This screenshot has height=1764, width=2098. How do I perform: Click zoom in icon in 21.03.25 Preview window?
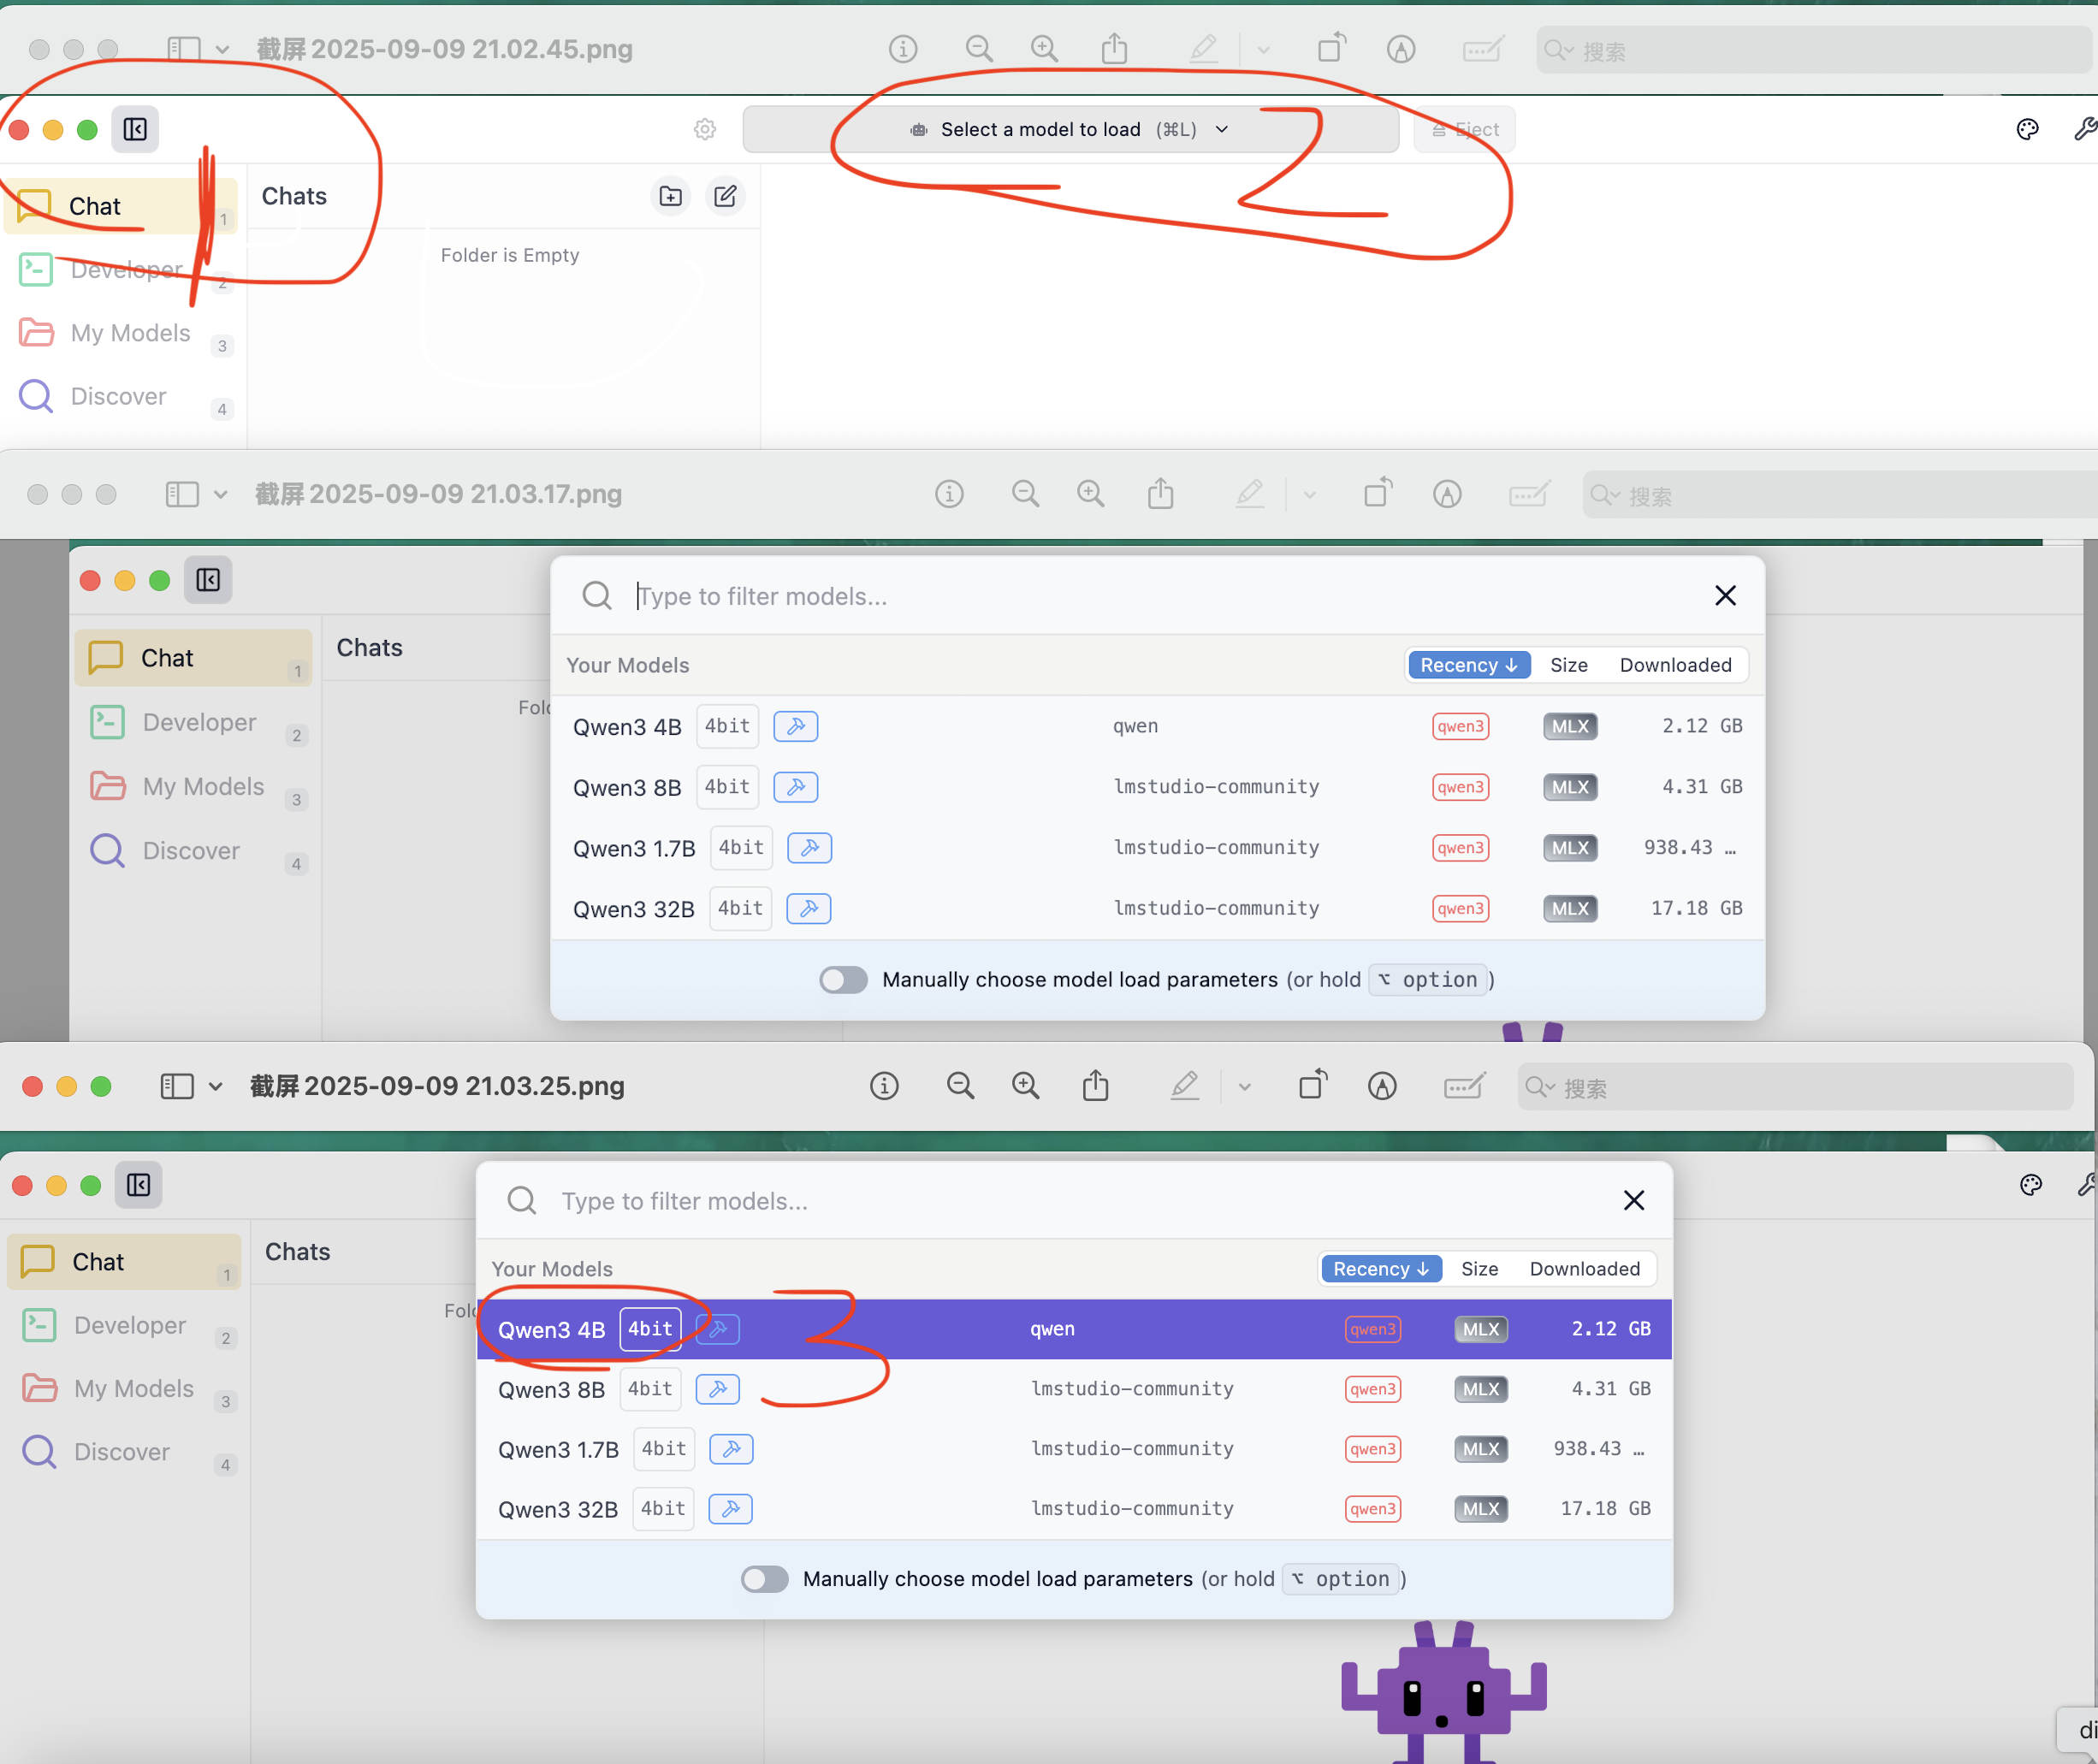(x=1025, y=1086)
